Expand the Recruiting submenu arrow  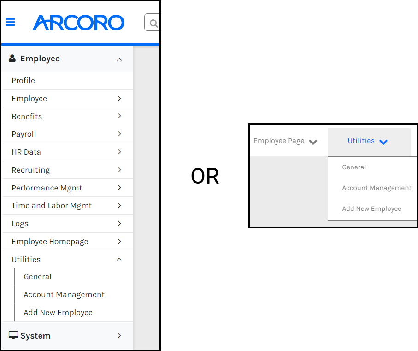pos(119,170)
